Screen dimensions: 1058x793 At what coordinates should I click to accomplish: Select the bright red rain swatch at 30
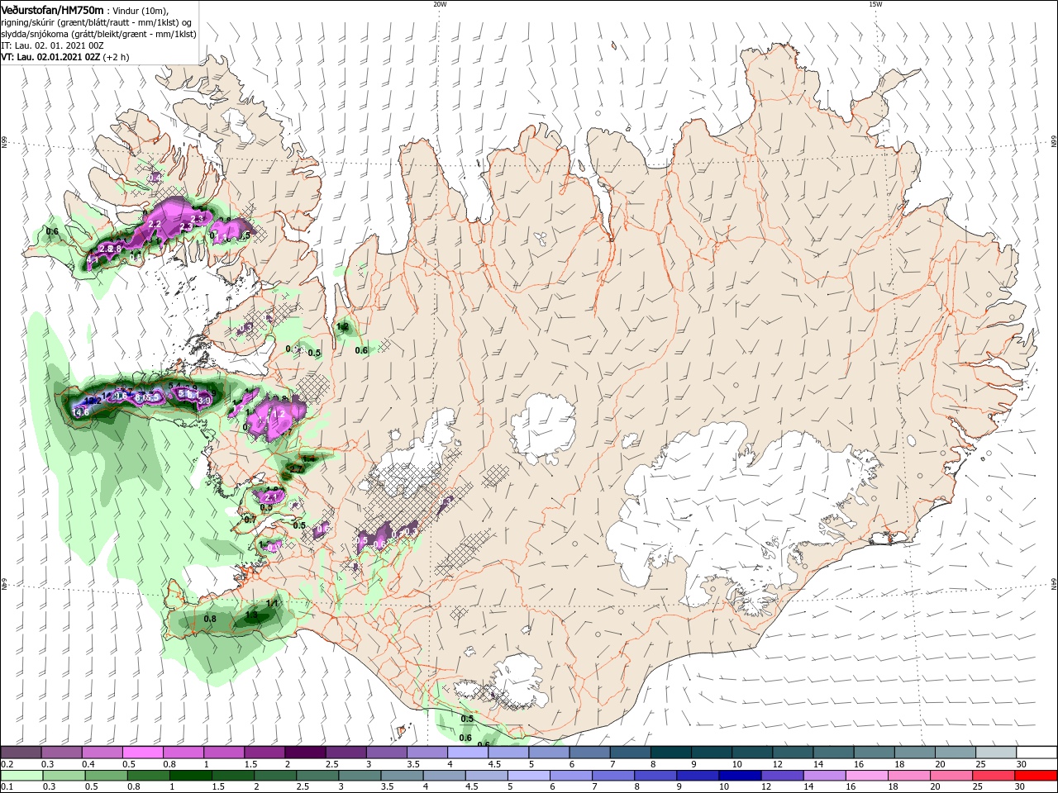(x=1037, y=776)
